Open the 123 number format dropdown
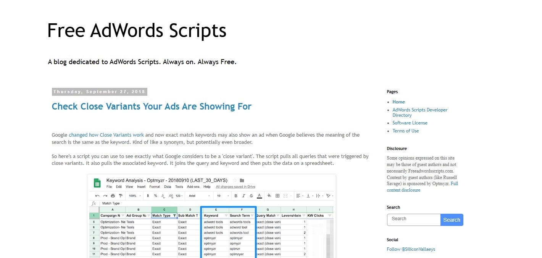 (179, 196)
